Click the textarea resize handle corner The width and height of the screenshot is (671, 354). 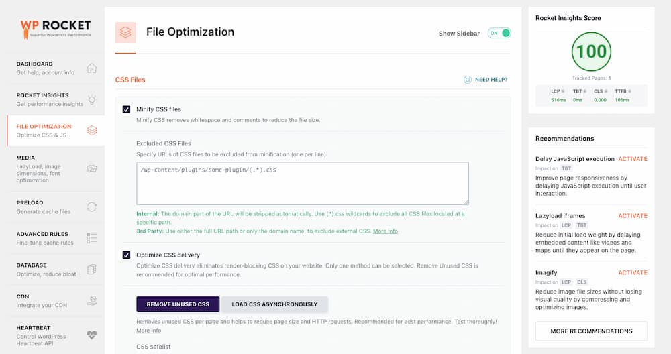pyautogui.click(x=466, y=202)
